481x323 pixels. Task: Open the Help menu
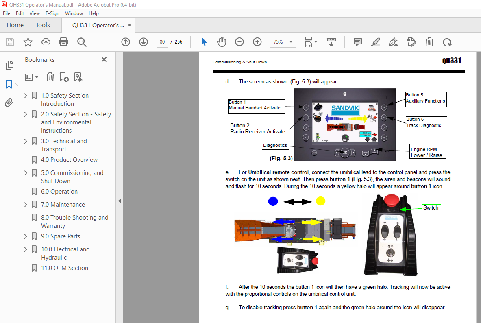(94, 13)
